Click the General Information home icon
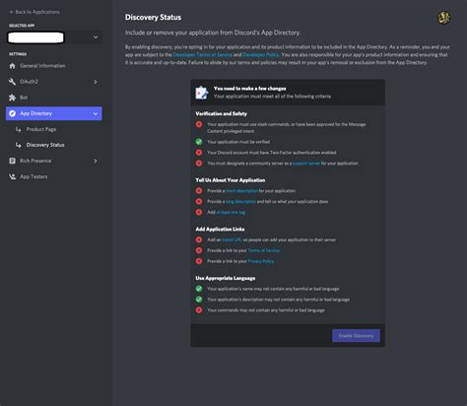 click(13, 66)
